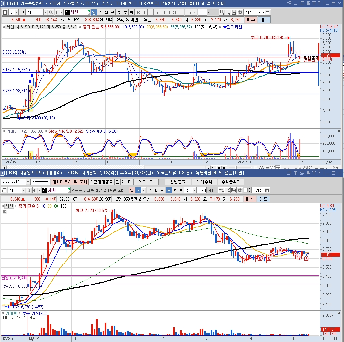Open calendar picker beside 03/02 date field

267,190
